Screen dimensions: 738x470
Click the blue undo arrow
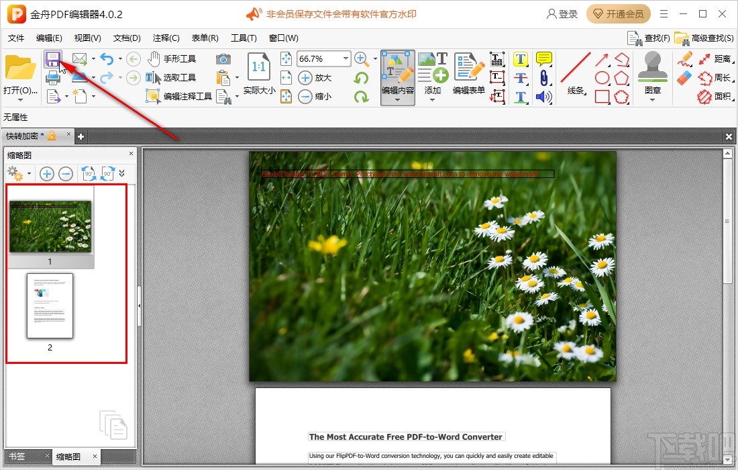click(107, 59)
